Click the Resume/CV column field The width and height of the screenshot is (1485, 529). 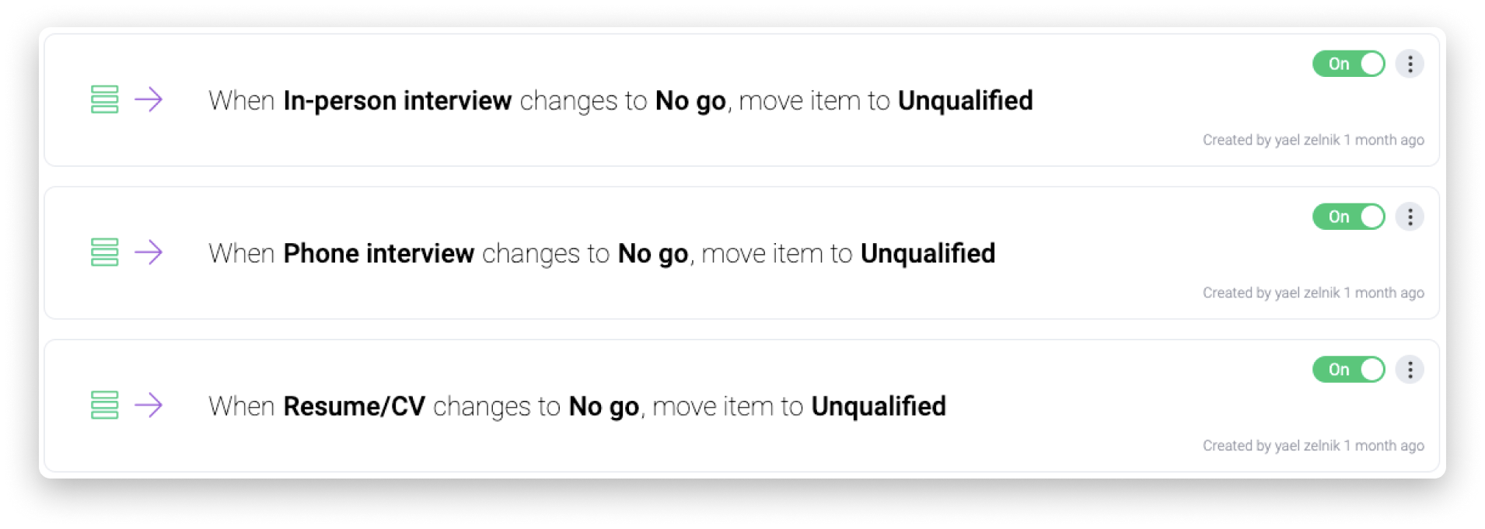click(354, 406)
